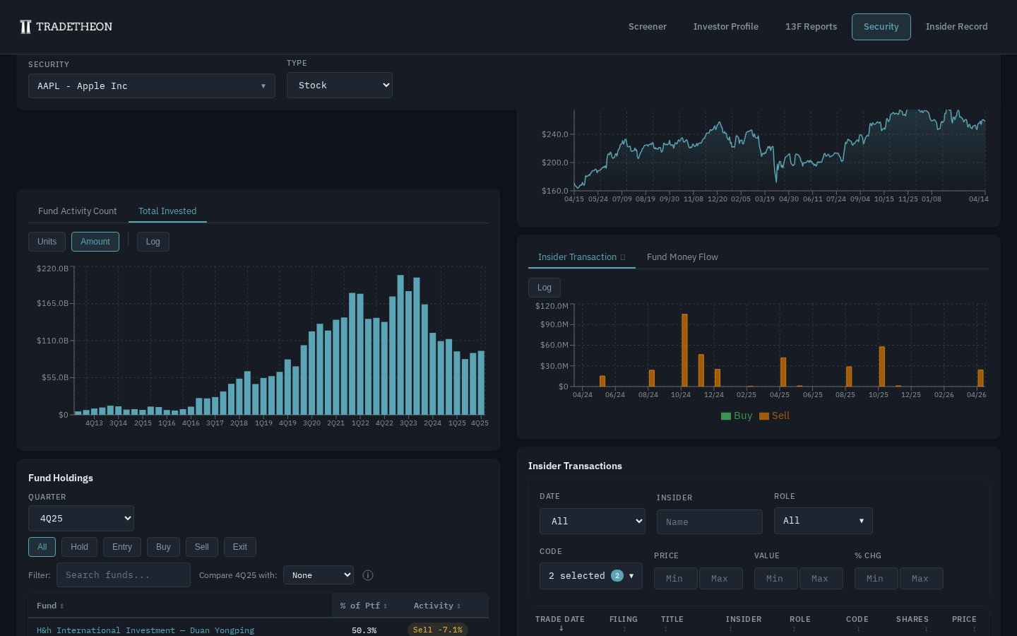Switch the invested chart to Units view
The height and width of the screenshot is (636, 1017).
click(x=47, y=242)
